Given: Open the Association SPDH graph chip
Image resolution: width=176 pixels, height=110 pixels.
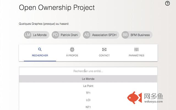Looking at the screenshot, I should pyautogui.click(x=101, y=35).
